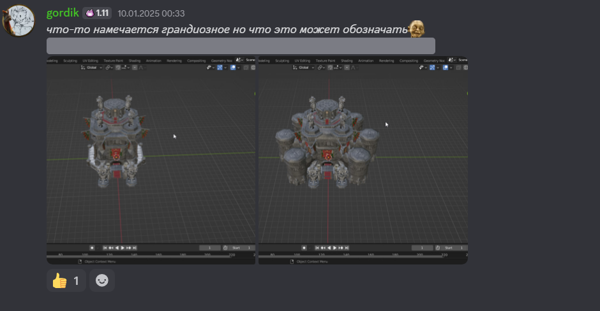This screenshot has height=311, width=600.
Task: Open the add reaction smiley picker
Action: point(101,281)
